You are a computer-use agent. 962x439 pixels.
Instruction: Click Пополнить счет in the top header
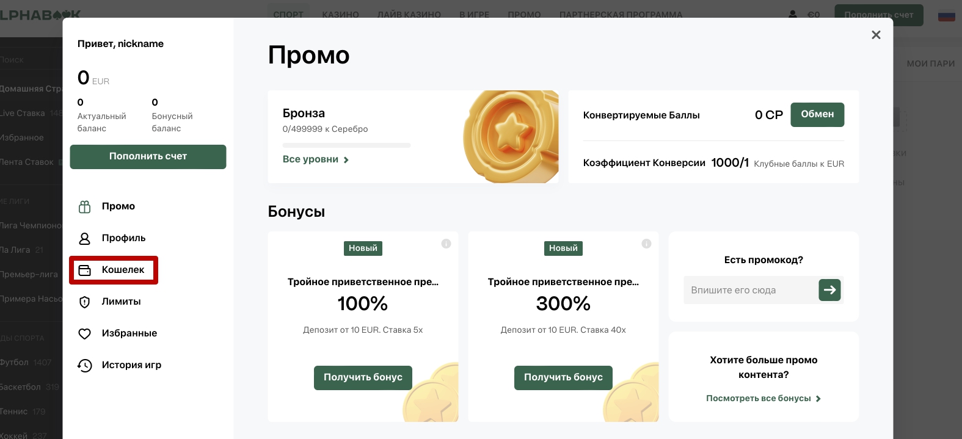coord(879,15)
